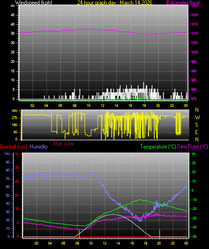
Task: Click the 14 hour label under windspeed chart
Action: 116,105
